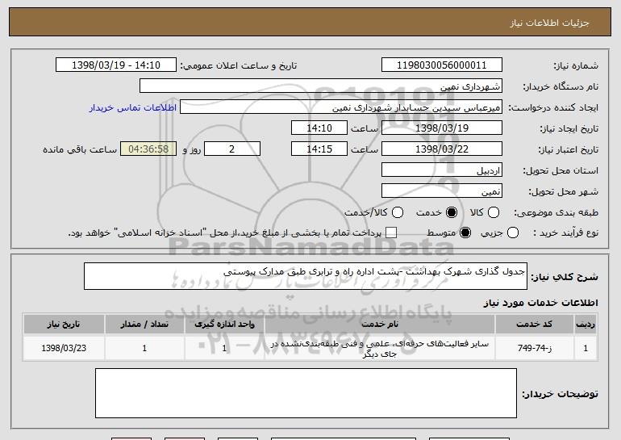Image resolution: width=621 pixels, height=440 pixels.
Task: Click the public announcement date field 1398/03/19 - 14:10
Action: coord(116,65)
